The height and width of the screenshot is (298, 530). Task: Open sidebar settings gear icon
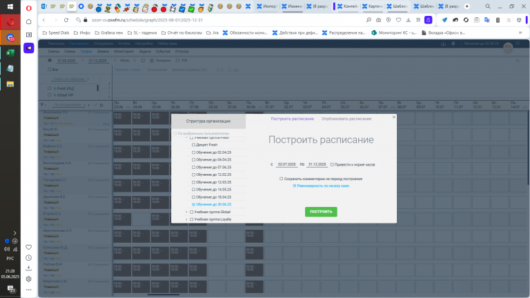tap(29, 279)
